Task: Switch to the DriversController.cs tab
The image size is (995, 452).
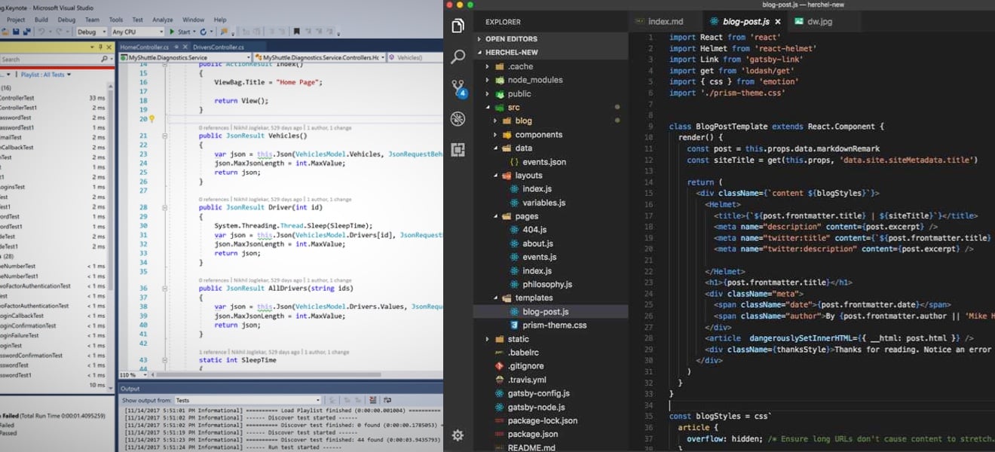Action: pos(219,47)
